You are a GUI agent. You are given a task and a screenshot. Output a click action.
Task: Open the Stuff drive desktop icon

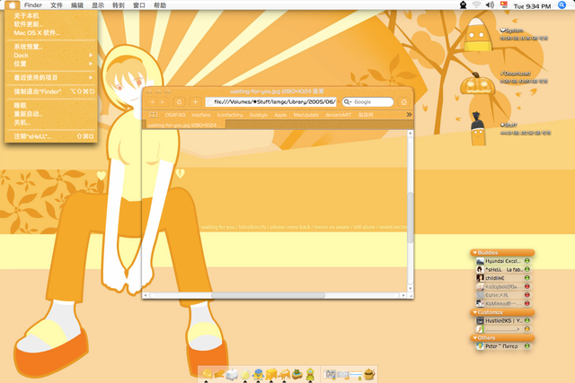coord(478,129)
